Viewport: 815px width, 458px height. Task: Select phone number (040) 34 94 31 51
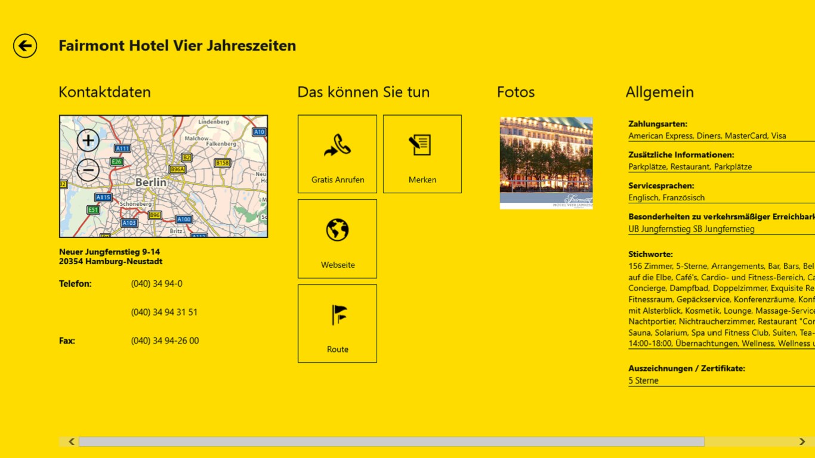[165, 312]
